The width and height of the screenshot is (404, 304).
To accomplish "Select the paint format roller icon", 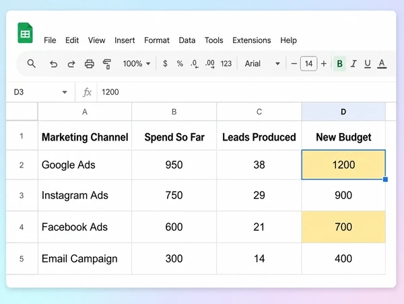I will click(x=107, y=64).
